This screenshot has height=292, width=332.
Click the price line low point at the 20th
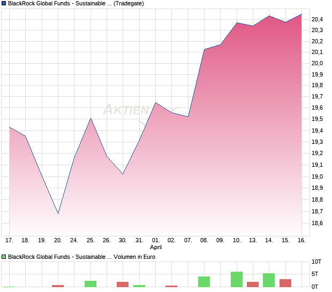58,213
